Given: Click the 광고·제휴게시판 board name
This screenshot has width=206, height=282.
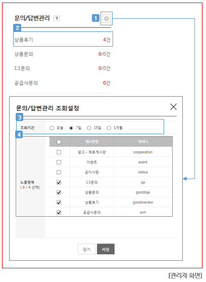Looking at the screenshot, I should [92, 152].
